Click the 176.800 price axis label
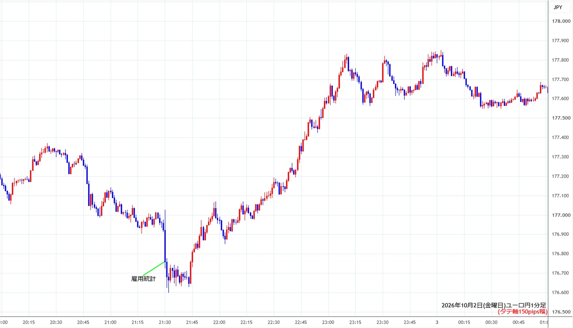The image size is (573, 328). (x=561, y=254)
